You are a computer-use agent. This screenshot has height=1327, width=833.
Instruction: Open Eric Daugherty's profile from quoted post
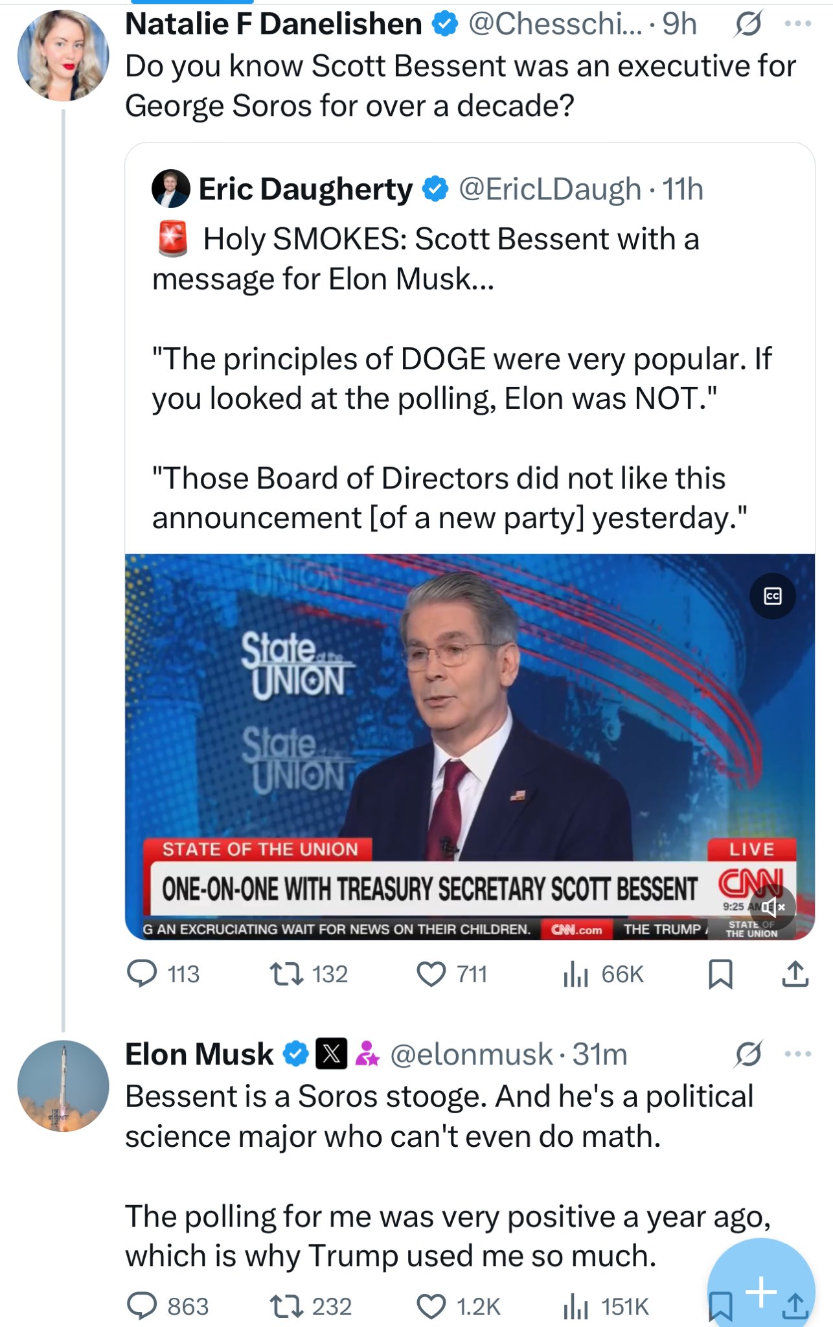(x=305, y=189)
